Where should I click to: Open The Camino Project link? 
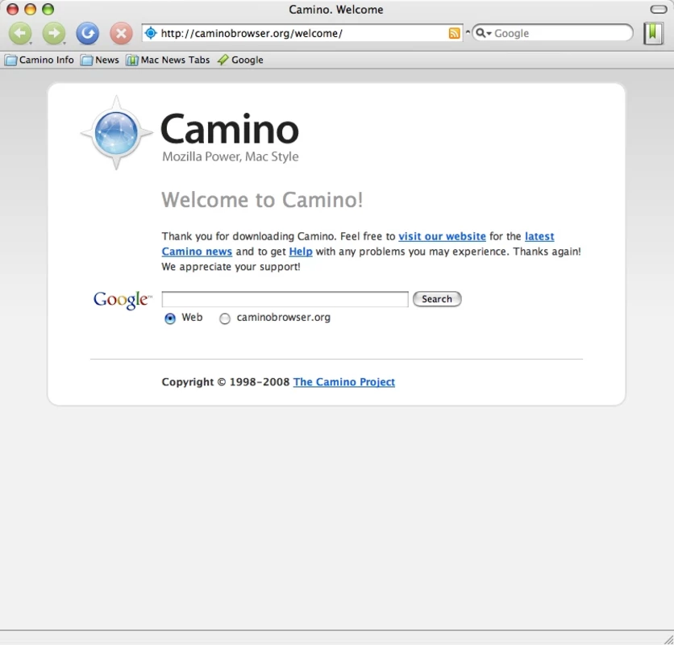[344, 382]
